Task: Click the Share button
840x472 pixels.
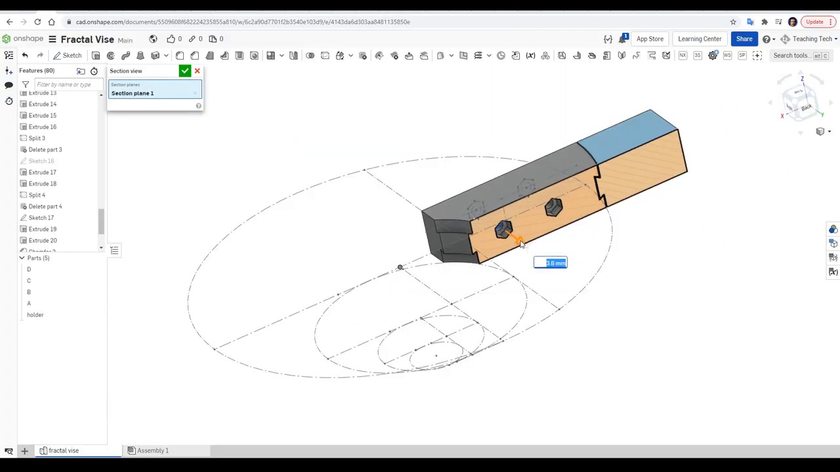Action: pos(744,39)
